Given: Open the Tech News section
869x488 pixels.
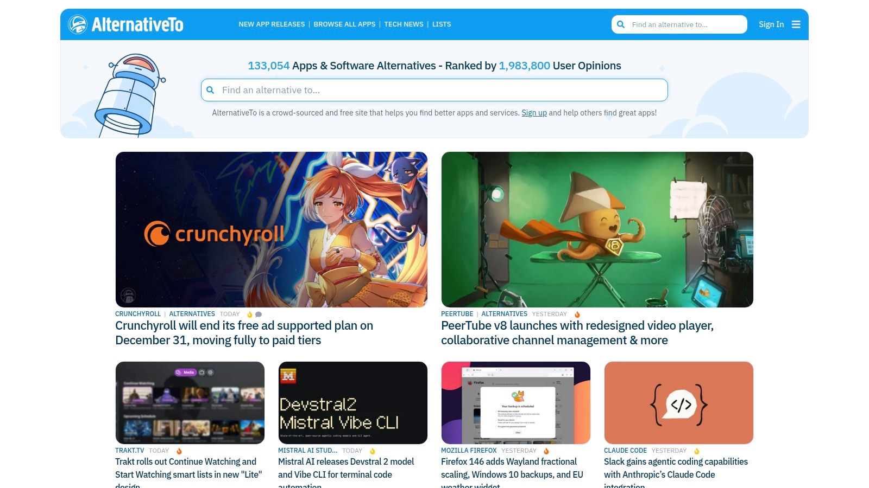Looking at the screenshot, I should click(404, 24).
